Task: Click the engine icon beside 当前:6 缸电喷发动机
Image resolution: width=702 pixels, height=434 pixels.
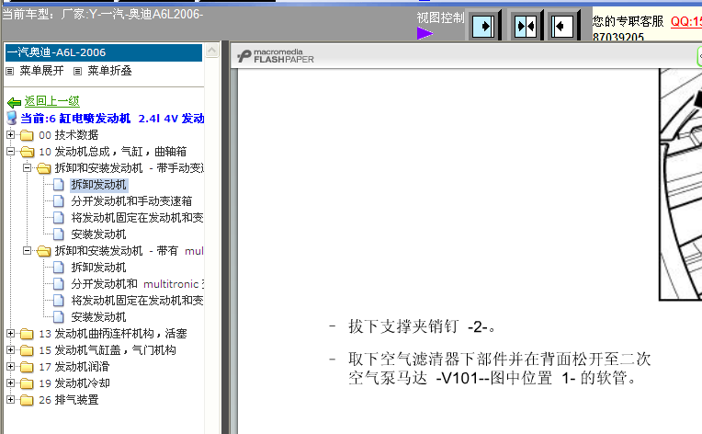Action: coord(12,119)
